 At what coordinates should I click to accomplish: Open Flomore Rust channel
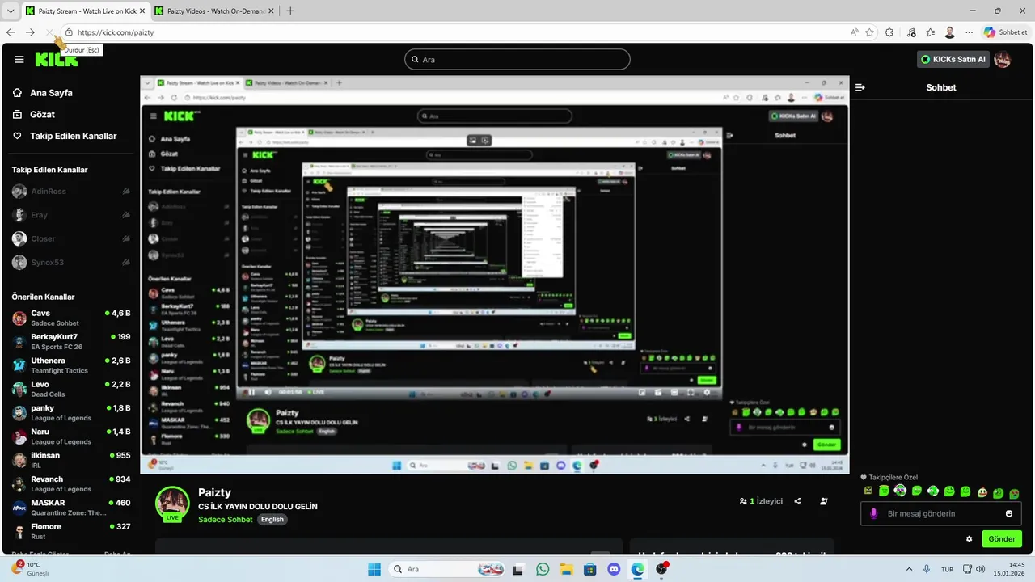pyautogui.click(x=71, y=531)
